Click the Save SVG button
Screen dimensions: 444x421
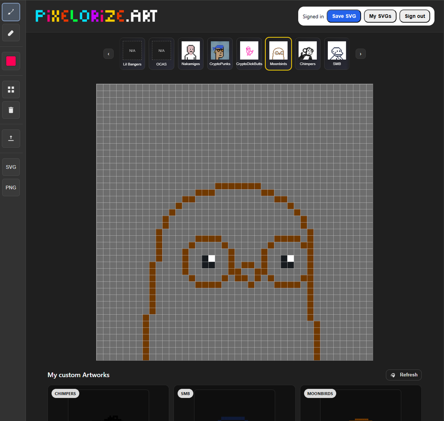tap(344, 16)
